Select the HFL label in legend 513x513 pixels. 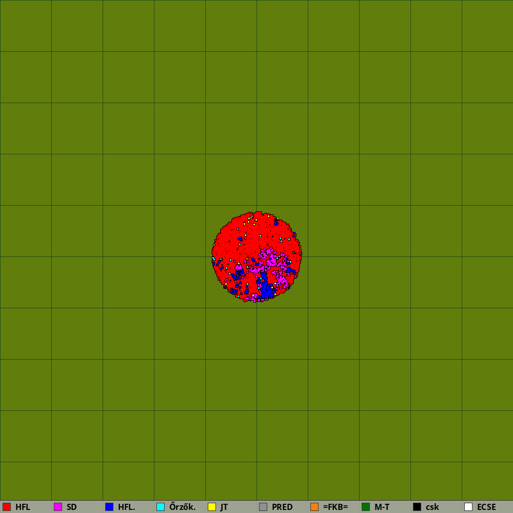[23, 507]
